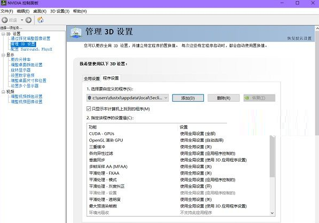This screenshot has width=319, height=223.
Task: Open 调整桌面颜色设置 task
Action: pos(26,65)
